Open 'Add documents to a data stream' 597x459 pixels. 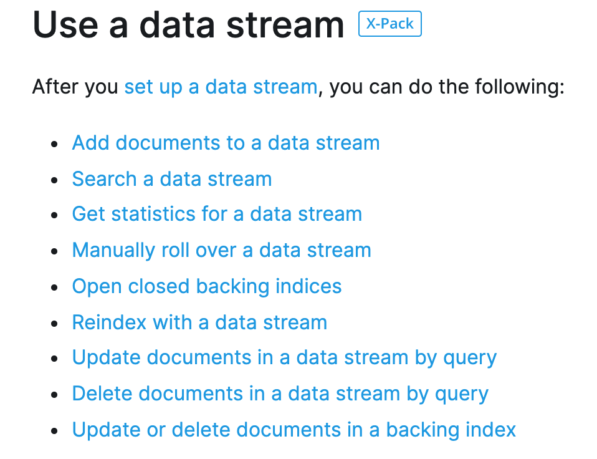[x=226, y=143]
